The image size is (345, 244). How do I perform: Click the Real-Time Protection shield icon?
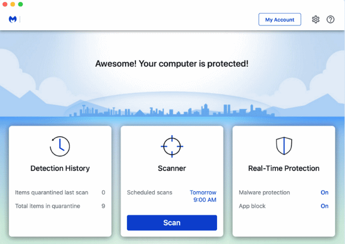[x=283, y=146]
